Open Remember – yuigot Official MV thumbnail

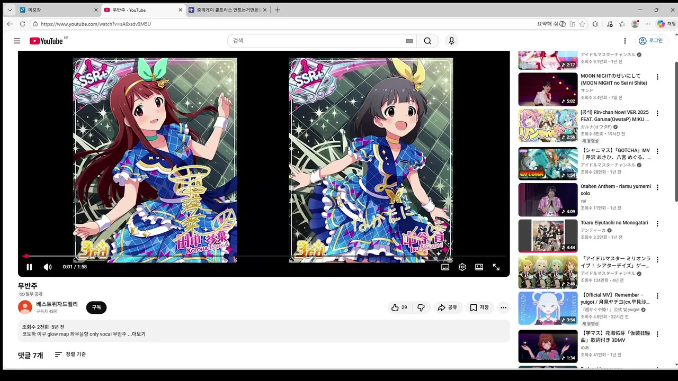point(548,308)
